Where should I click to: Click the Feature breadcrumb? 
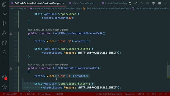22,9
